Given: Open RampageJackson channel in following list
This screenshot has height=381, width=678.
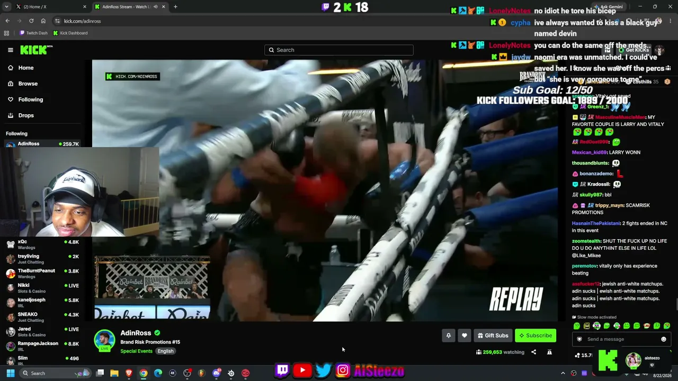Looking at the screenshot, I should [42, 346].
